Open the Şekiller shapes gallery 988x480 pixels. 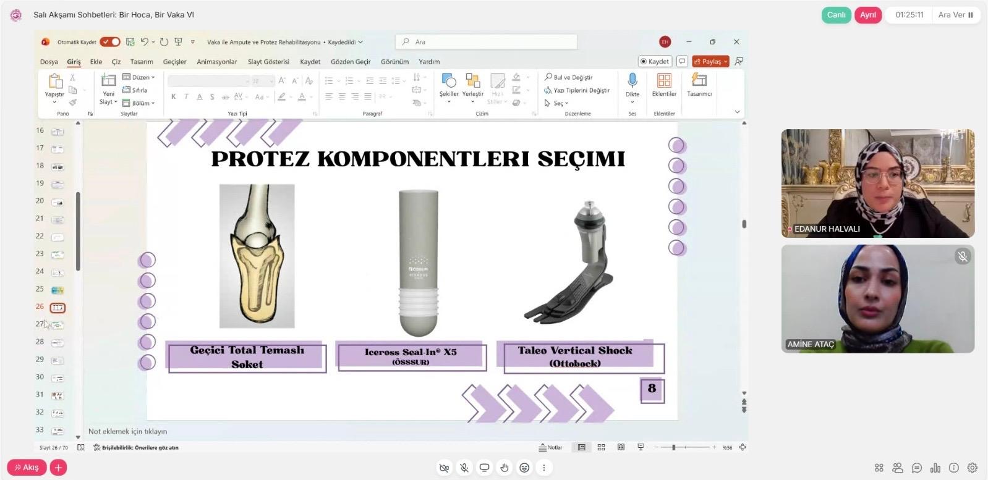[449, 81]
